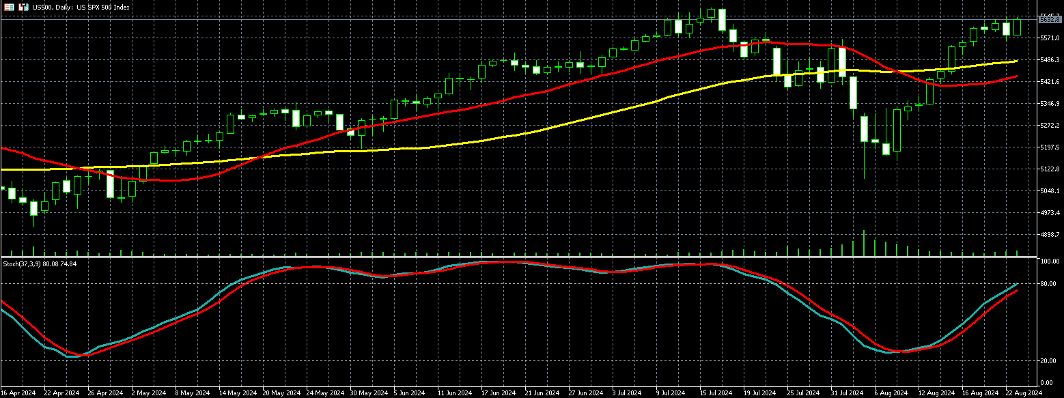Click the current price tag 5632.8

point(1049,20)
